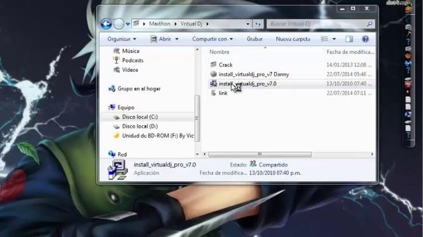The width and height of the screenshot is (423, 237).
Task: Open Help with question mark icon
Action: click(x=365, y=39)
